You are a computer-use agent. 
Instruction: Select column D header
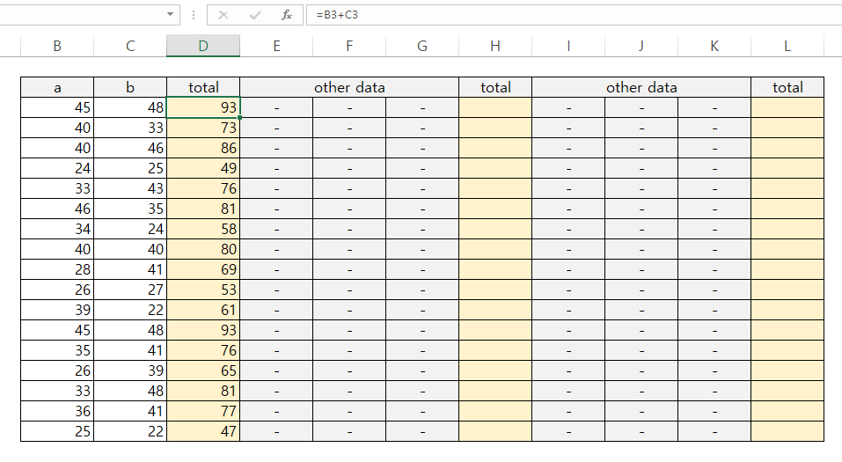point(203,46)
